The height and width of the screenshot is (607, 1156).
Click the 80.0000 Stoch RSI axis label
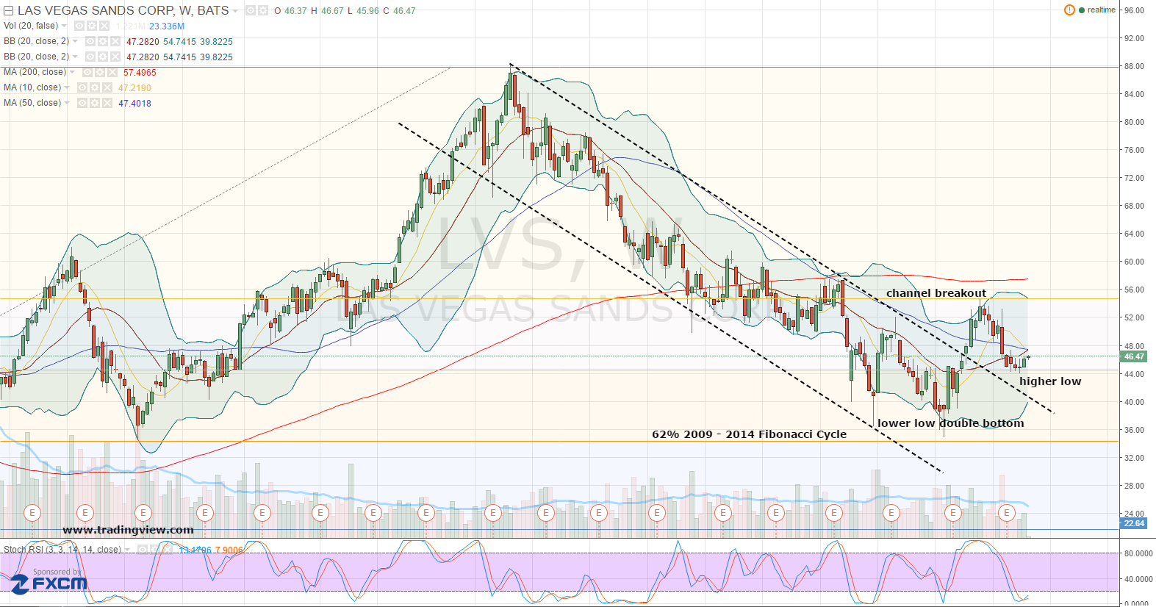pos(1138,553)
